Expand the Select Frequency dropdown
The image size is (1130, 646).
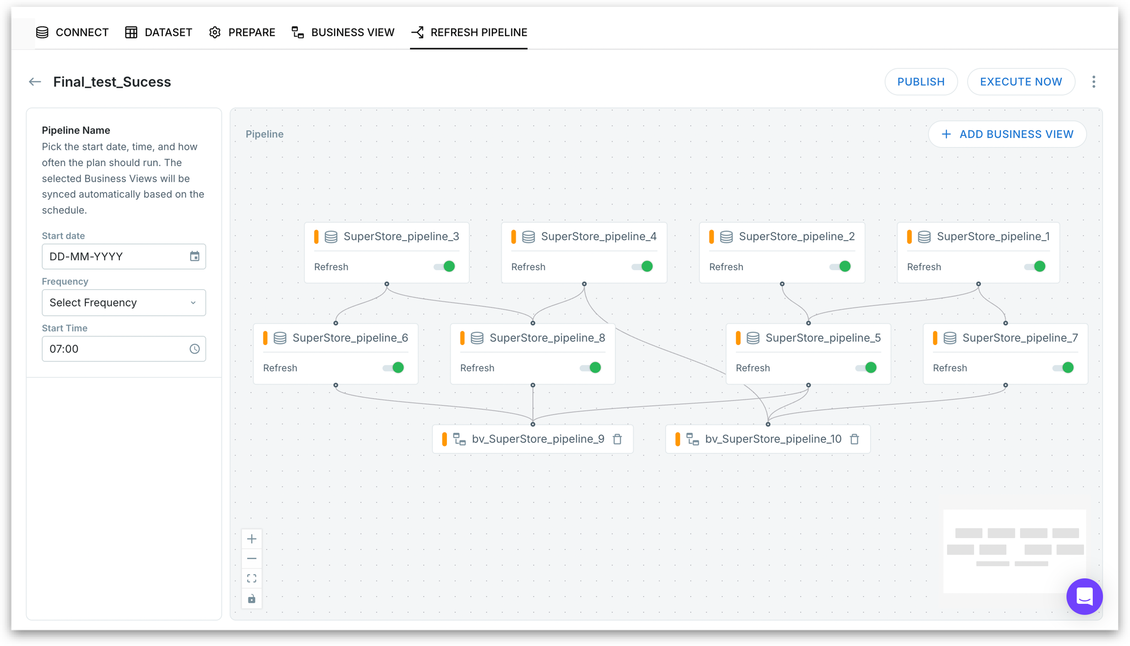(x=124, y=302)
